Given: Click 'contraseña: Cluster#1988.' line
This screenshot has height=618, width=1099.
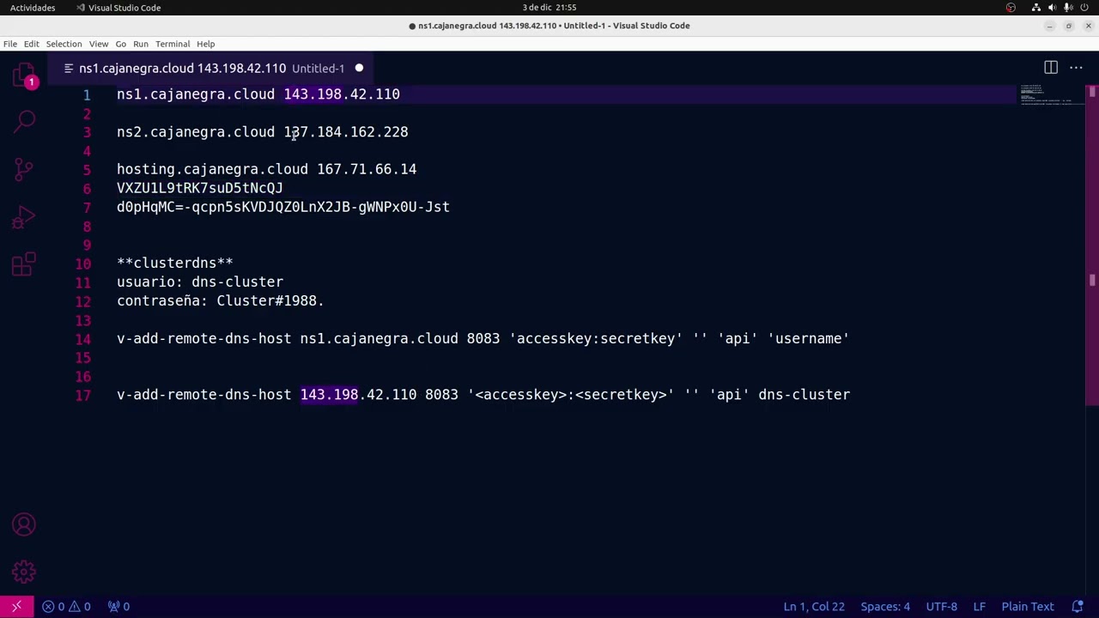Looking at the screenshot, I should click(x=221, y=300).
